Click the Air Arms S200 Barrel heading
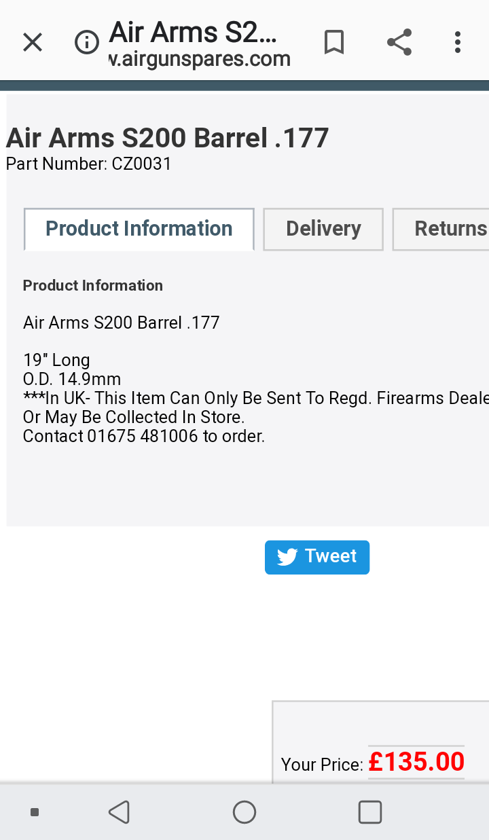Viewport: 489px width, 840px height. pos(168,138)
